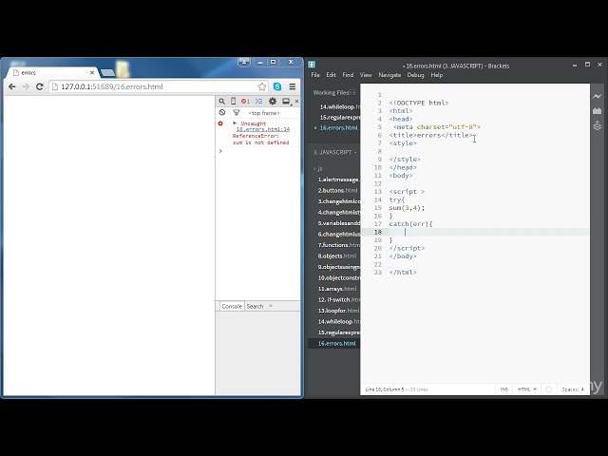This screenshot has width=608, height=456.
Task: Toggle the console drawer icon in DevTools
Action: click(x=259, y=102)
